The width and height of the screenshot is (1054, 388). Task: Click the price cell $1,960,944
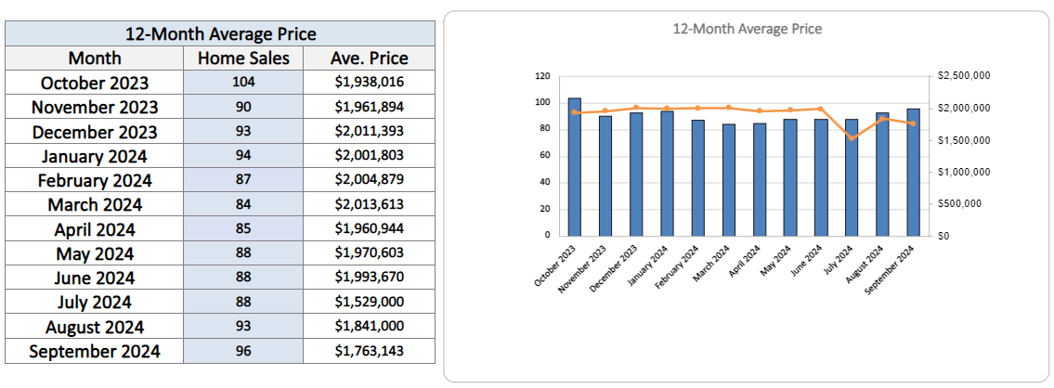[x=369, y=229]
